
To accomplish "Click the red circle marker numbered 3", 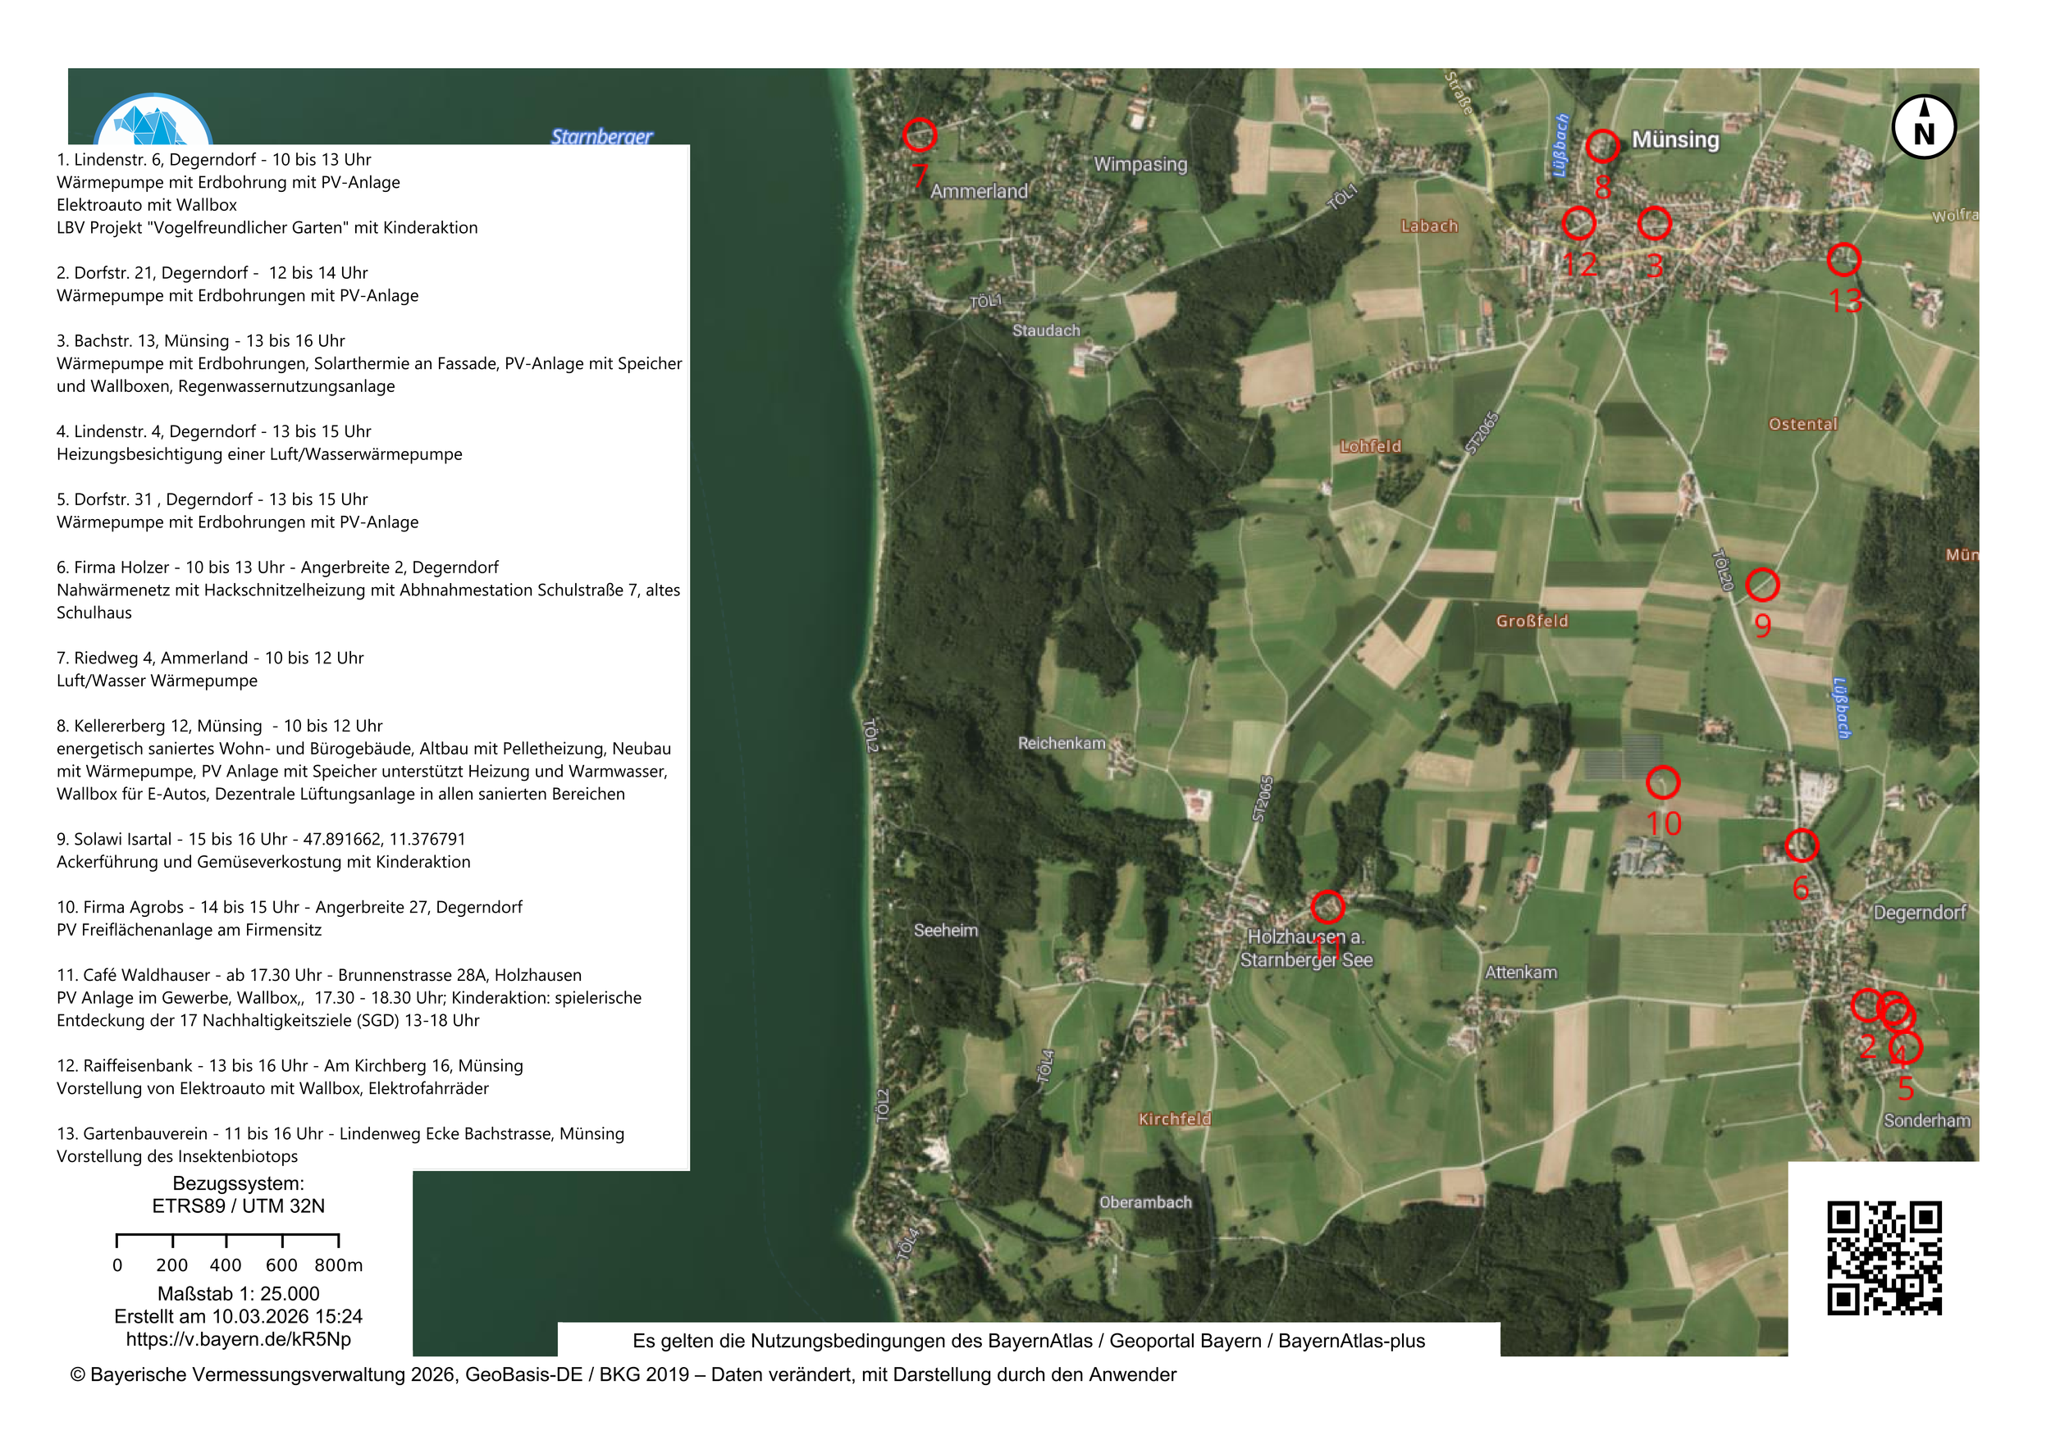I will pyautogui.click(x=1655, y=223).
